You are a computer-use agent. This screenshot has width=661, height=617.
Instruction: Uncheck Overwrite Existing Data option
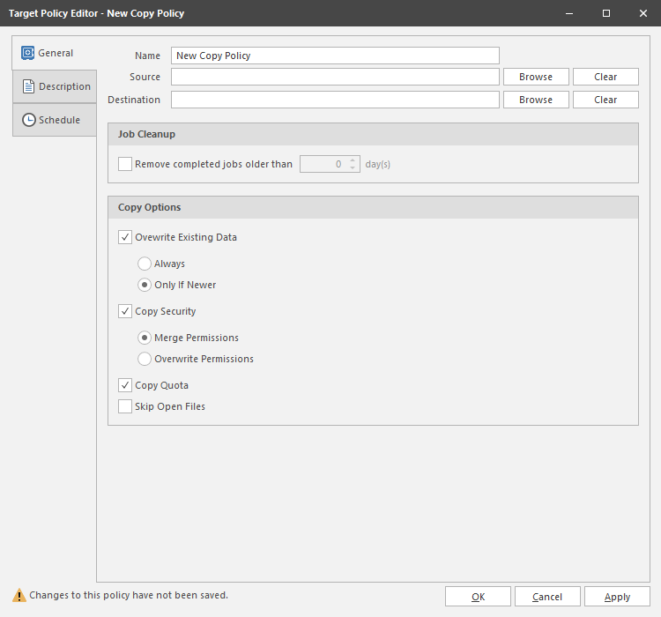pos(125,237)
